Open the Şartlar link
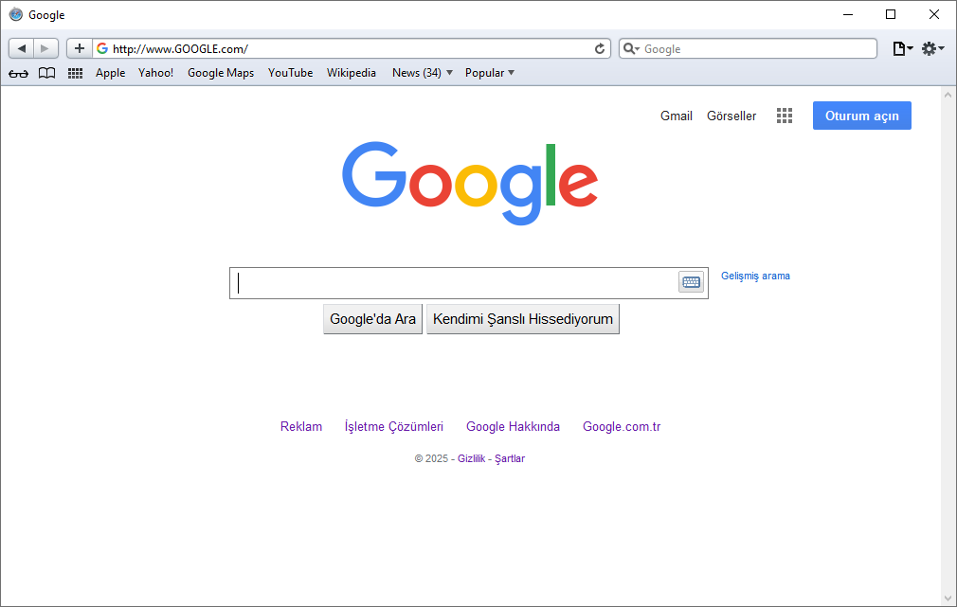The height and width of the screenshot is (607, 957). pos(510,458)
